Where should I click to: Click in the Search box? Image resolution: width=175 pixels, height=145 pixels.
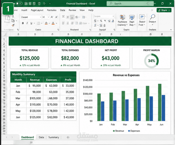click(130, 4)
